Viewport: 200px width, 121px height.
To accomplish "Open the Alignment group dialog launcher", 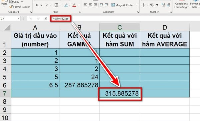I will coord(138,12).
